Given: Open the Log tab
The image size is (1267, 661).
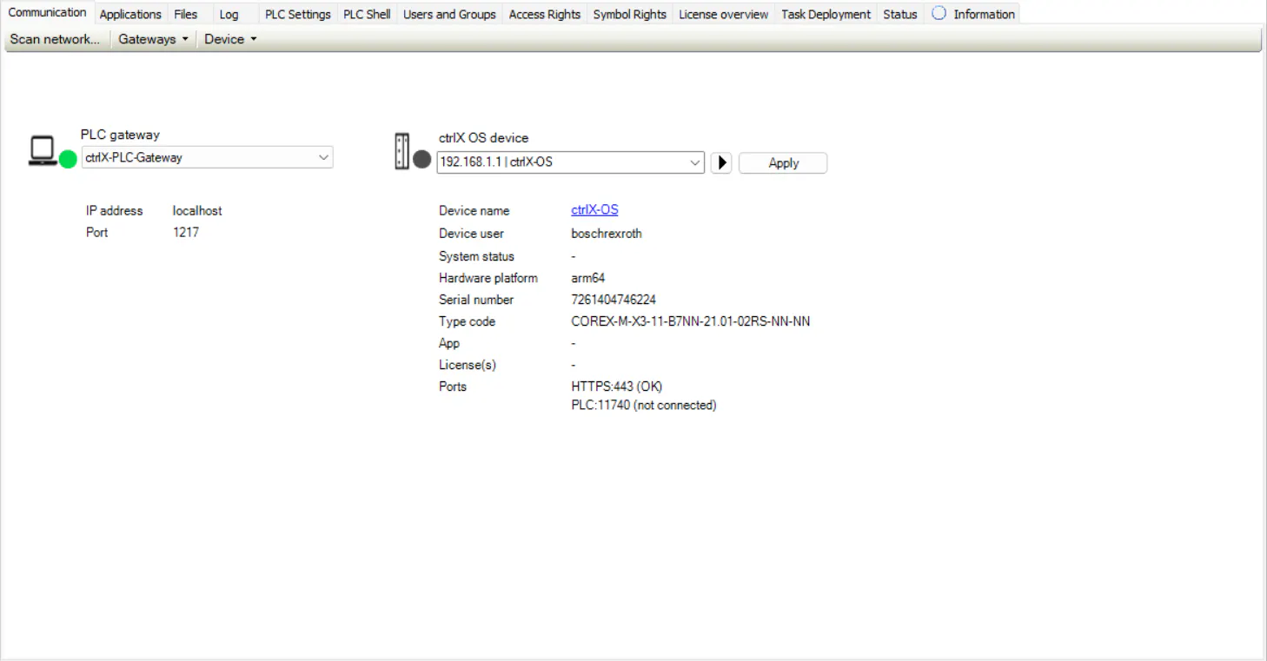Looking at the screenshot, I should coord(229,14).
